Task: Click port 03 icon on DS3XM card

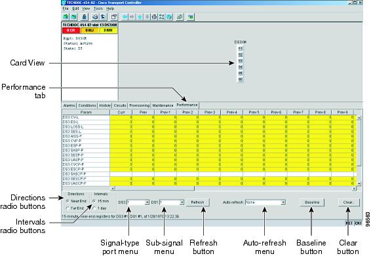Action: pyautogui.click(x=241, y=61)
